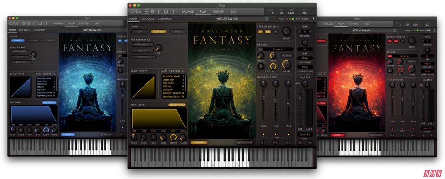Switch to Mix tab in center window

click(x=233, y=12)
